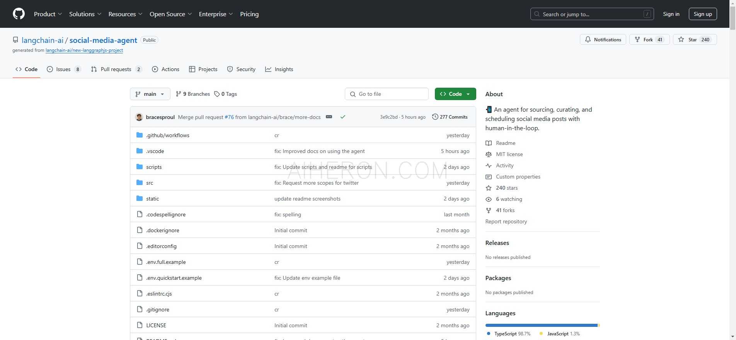Image resolution: width=736 pixels, height=340 pixels.
Task: View the 0 Tags
Action: [x=225, y=94]
